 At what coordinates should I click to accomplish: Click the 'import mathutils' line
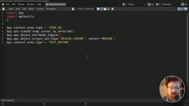point(20,16)
